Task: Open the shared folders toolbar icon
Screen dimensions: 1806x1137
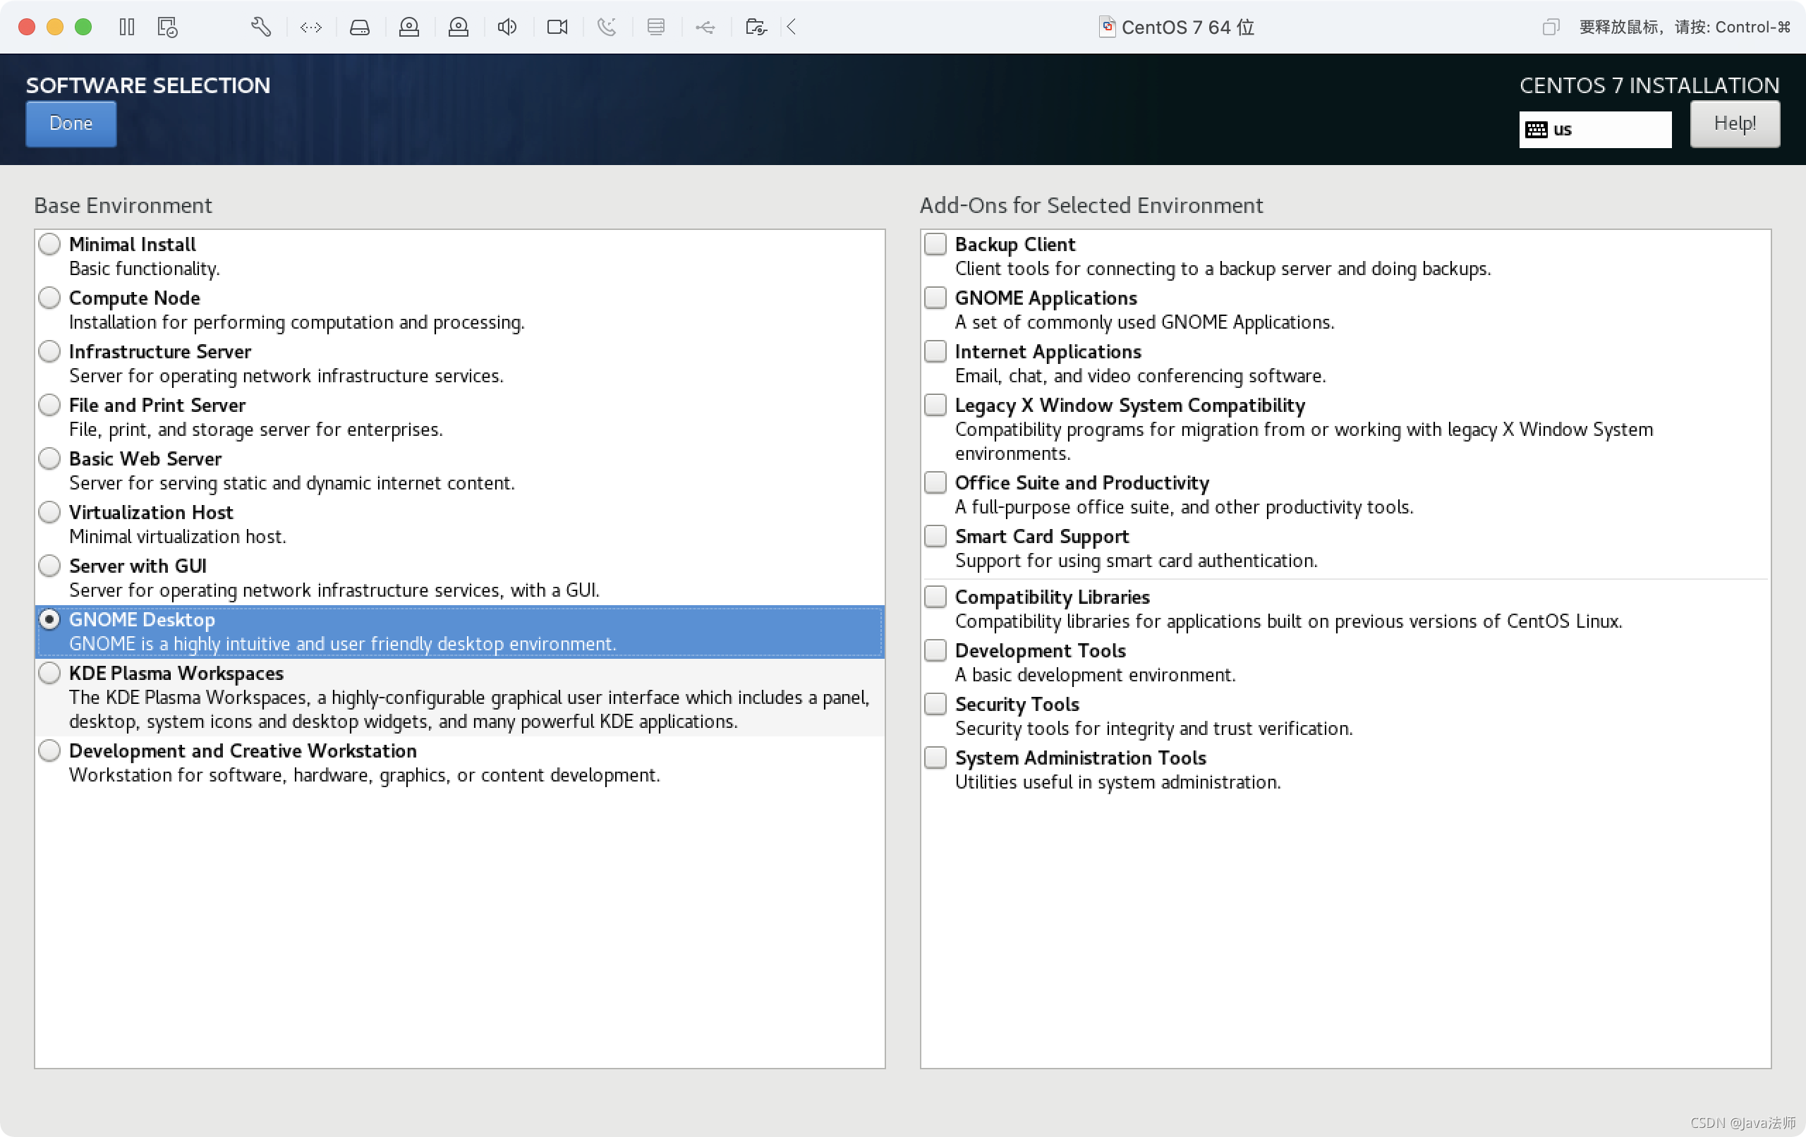Action: point(756,28)
